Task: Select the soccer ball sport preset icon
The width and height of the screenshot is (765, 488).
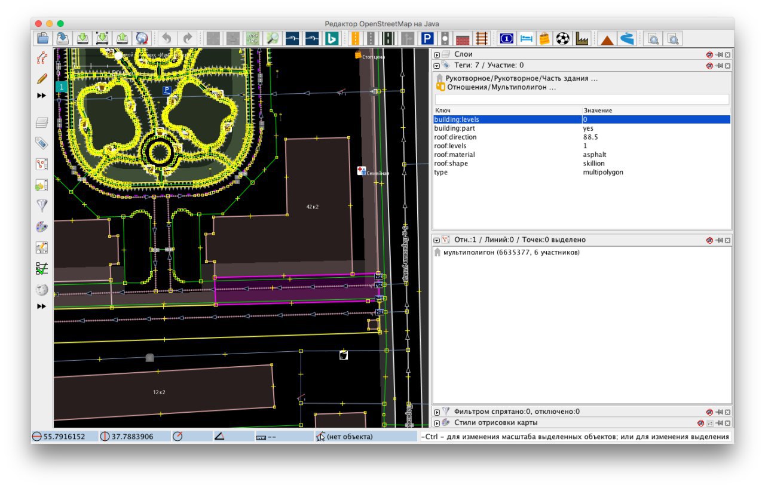Action: click(562, 38)
